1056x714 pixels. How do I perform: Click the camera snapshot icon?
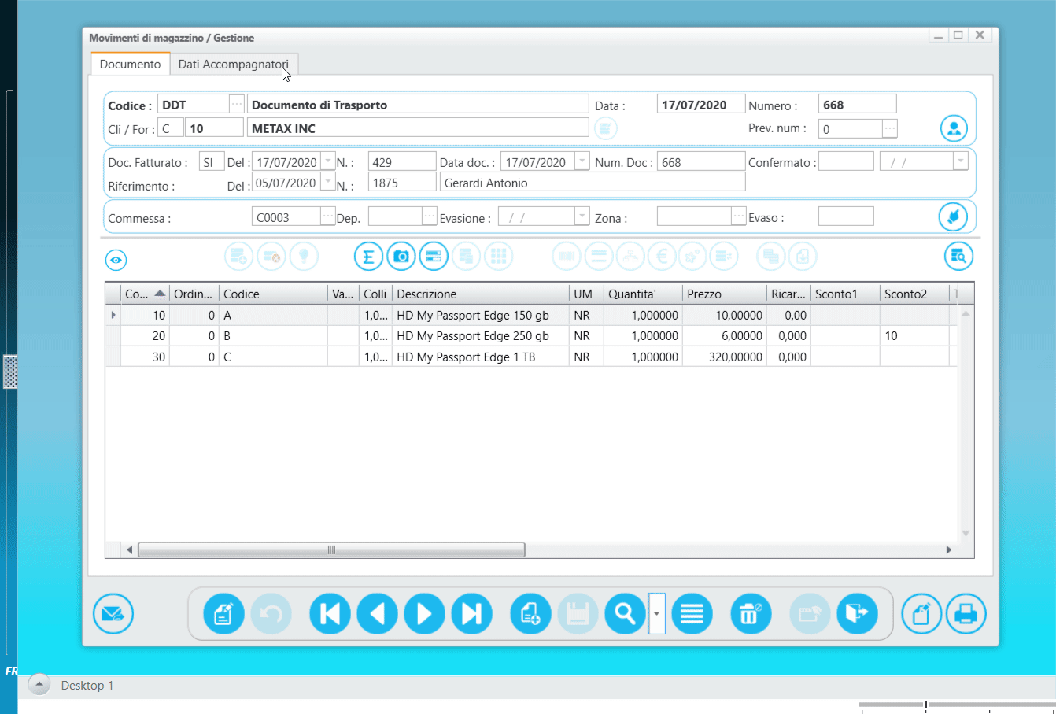point(401,257)
